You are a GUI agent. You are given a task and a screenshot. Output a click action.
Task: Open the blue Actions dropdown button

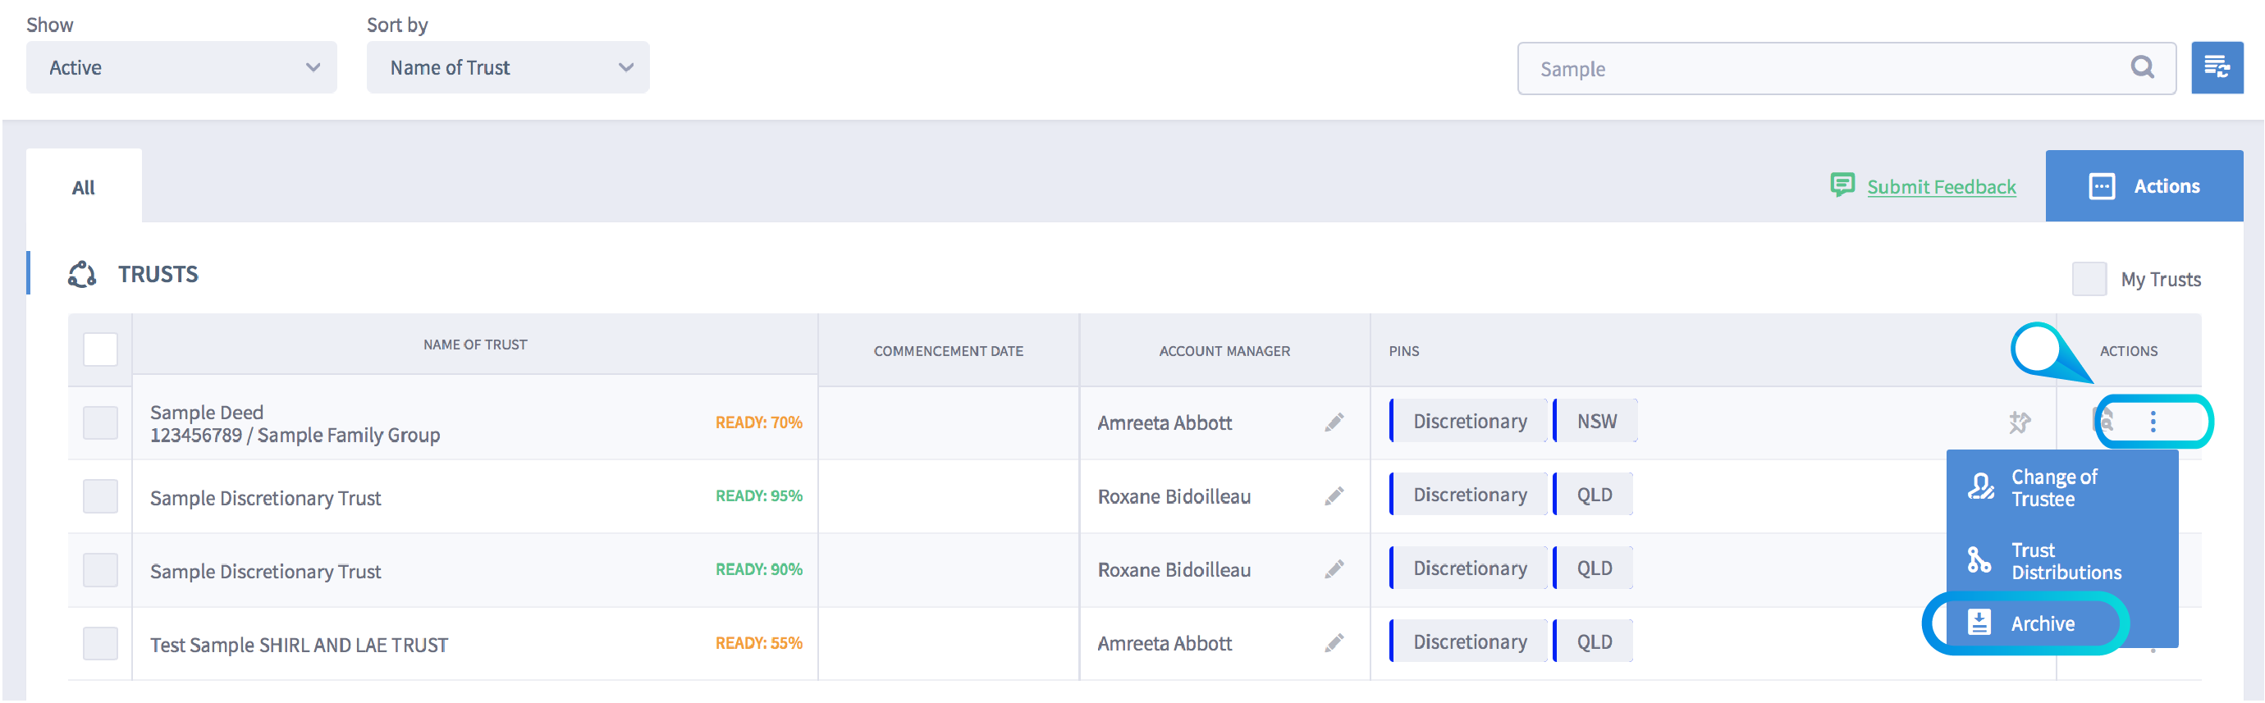tap(2144, 186)
